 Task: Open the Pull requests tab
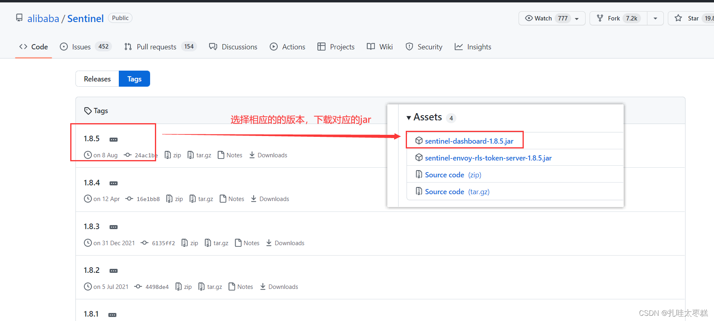pos(160,47)
